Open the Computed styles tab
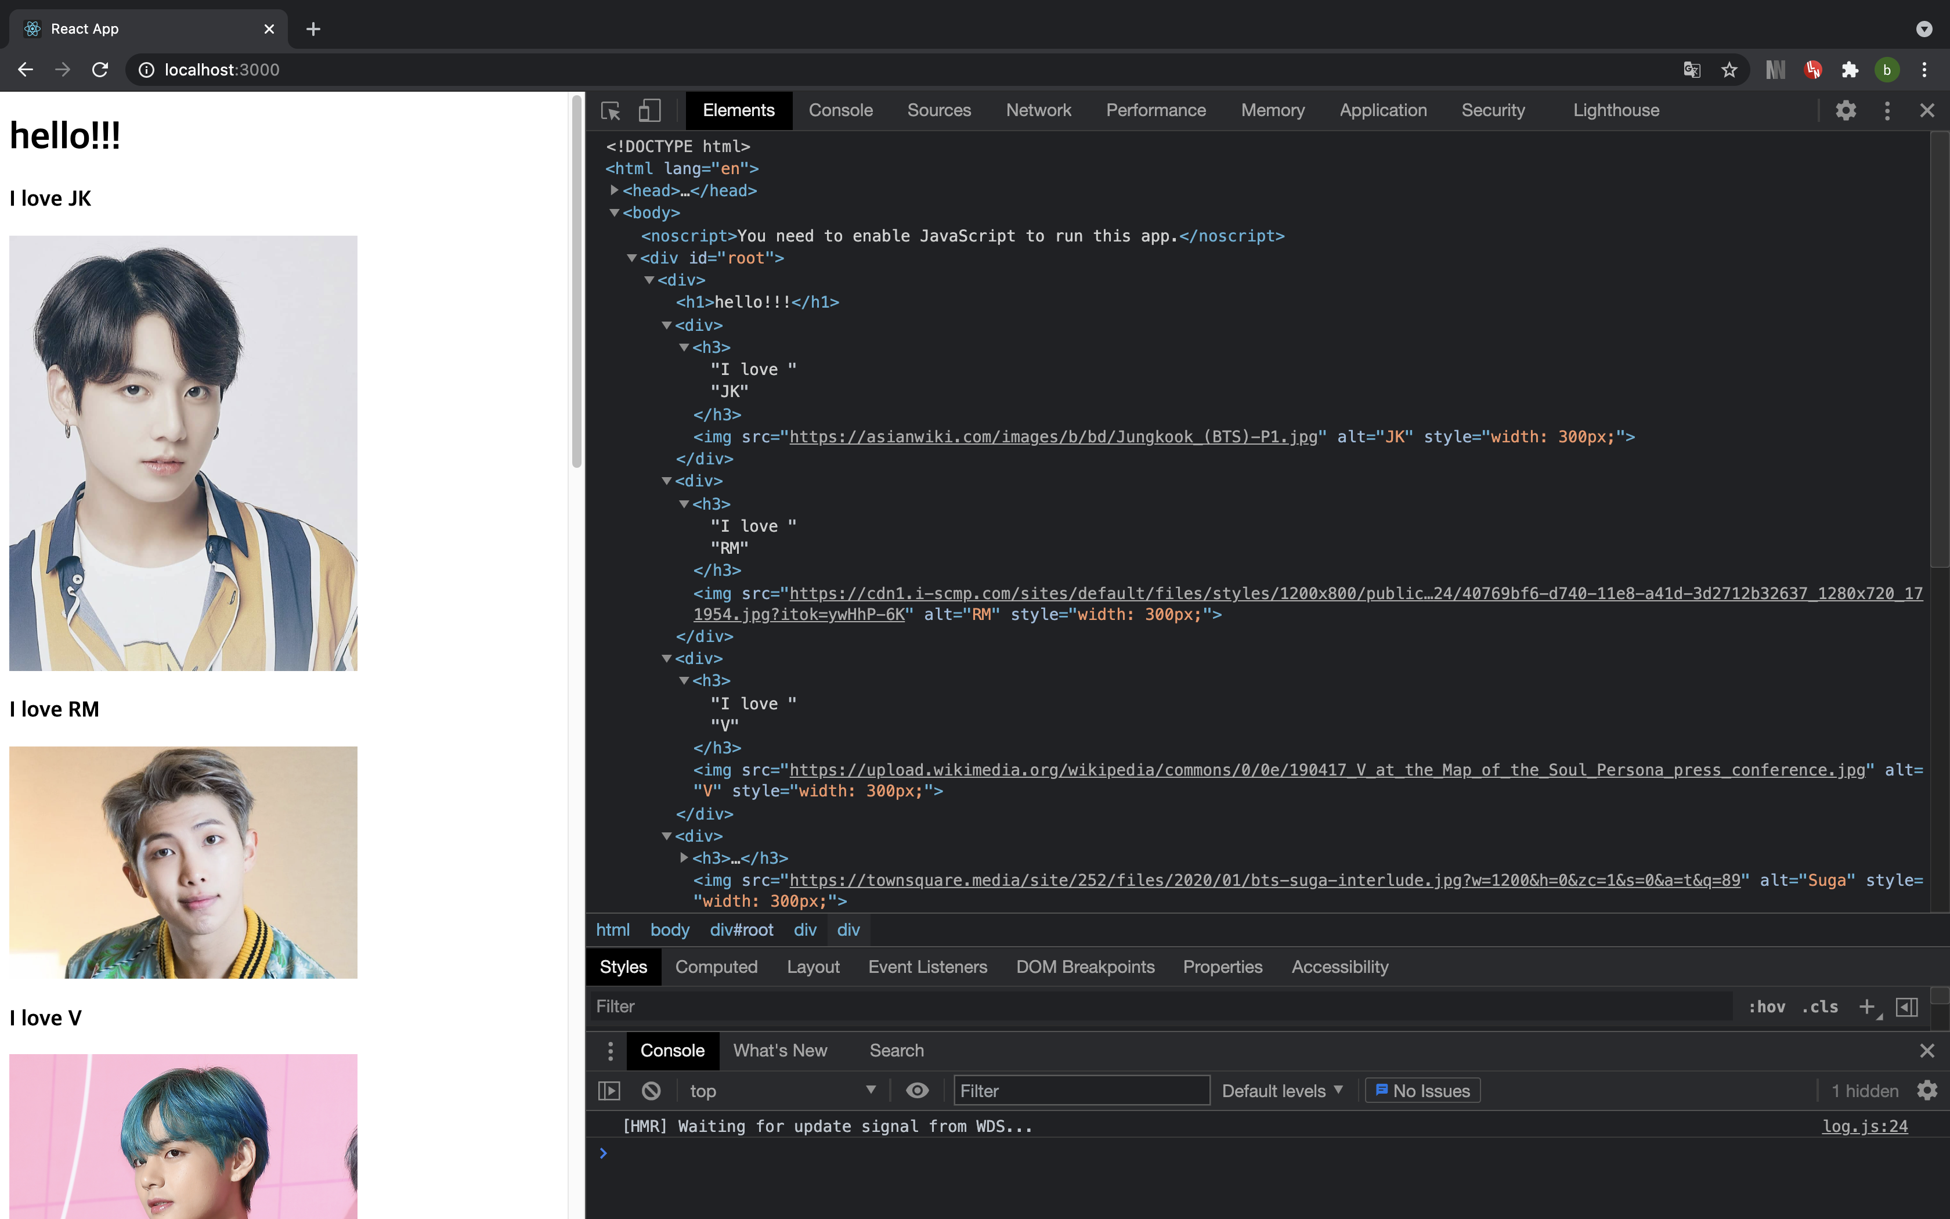This screenshot has width=1950, height=1219. 716,966
